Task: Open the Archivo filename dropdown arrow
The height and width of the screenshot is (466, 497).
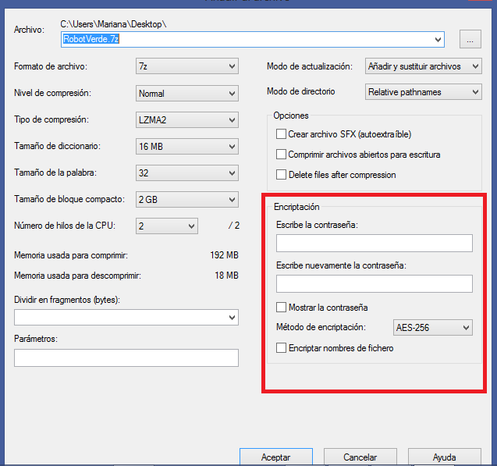Action: 438,40
